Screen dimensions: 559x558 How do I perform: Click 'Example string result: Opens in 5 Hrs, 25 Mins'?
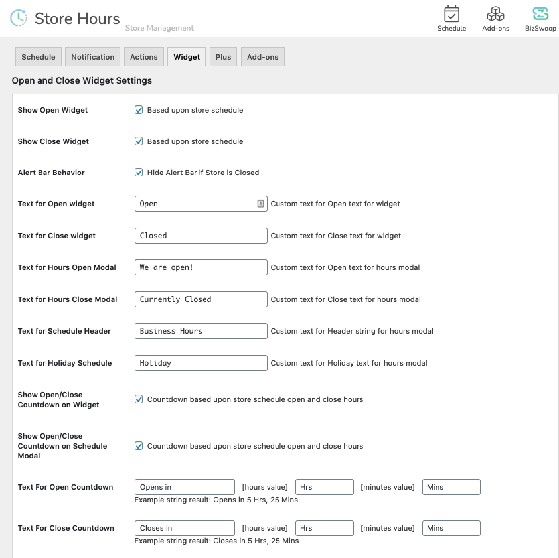click(x=216, y=500)
